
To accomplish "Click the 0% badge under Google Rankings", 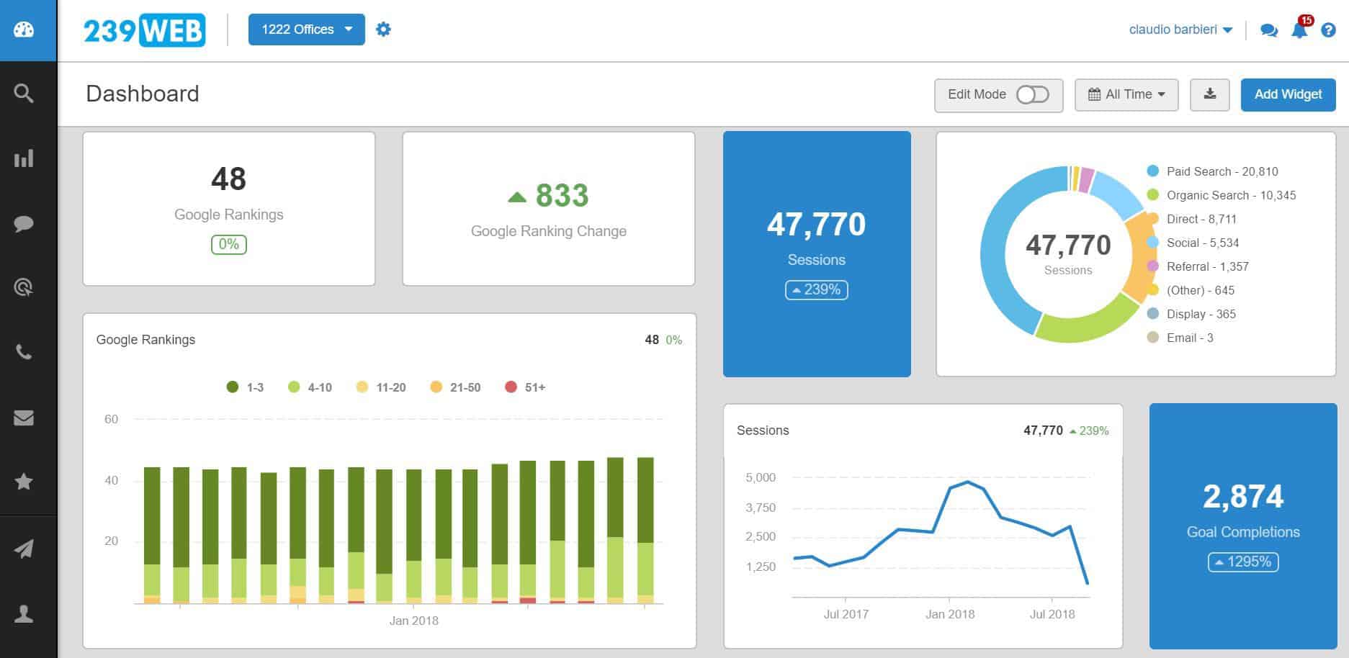I will coord(229,244).
